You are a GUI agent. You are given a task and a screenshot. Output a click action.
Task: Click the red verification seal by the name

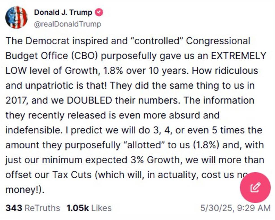click(x=98, y=12)
